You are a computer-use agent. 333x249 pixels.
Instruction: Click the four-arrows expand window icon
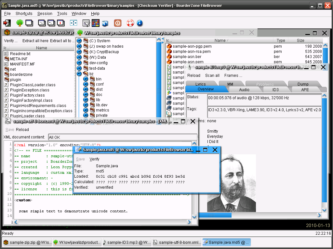click(73, 23)
